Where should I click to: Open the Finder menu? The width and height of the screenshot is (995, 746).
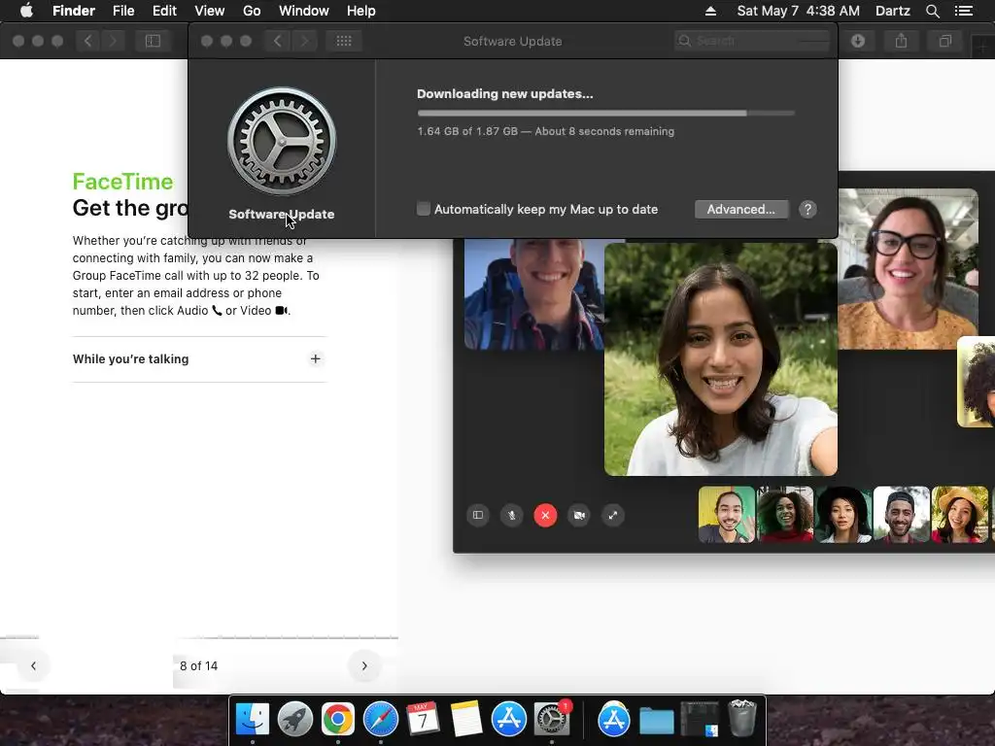[74, 11]
